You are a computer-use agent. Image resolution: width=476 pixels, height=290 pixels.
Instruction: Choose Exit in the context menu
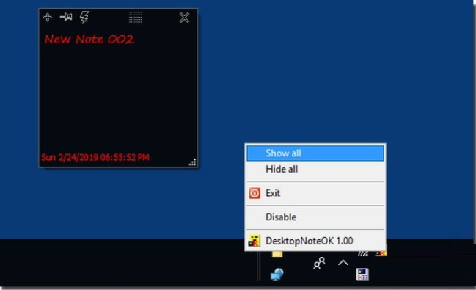click(x=315, y=193)
